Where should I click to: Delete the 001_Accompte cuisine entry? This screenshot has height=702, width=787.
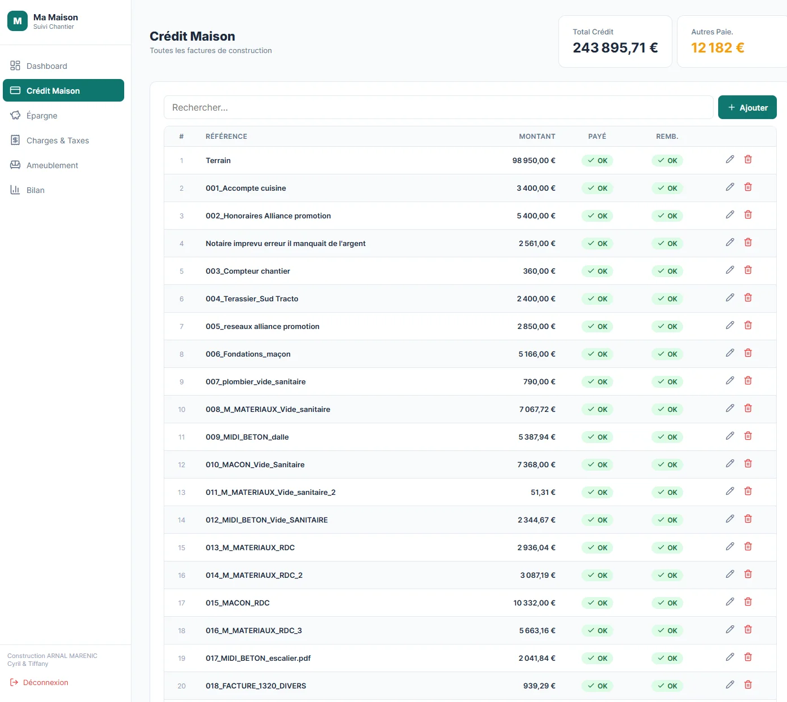(x=747, y=187)
